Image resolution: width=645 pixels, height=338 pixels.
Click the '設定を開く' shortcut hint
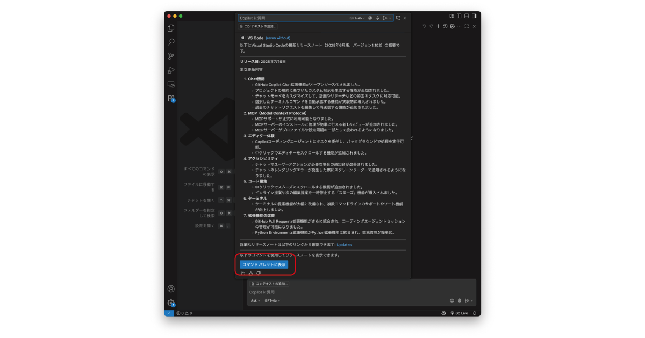pos(205,226)
